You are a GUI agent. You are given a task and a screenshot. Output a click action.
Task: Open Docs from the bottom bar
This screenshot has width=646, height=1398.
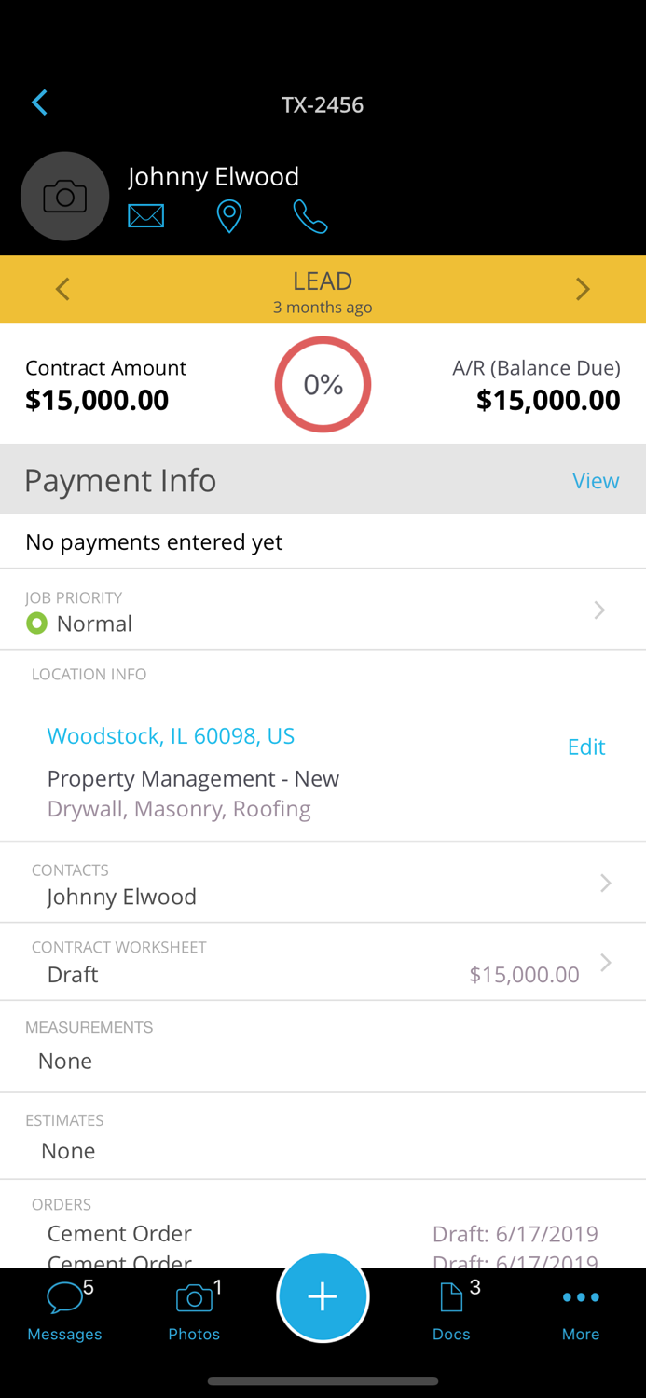451,1305
